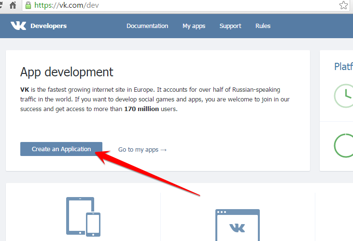The width and height of the screenshot is (353, 241).
Task: Go to the Support section
Action: coord(230,26)
